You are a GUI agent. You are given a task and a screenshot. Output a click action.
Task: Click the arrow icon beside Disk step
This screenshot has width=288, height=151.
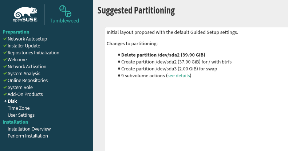pyautogui.click(x=5, y=101)
